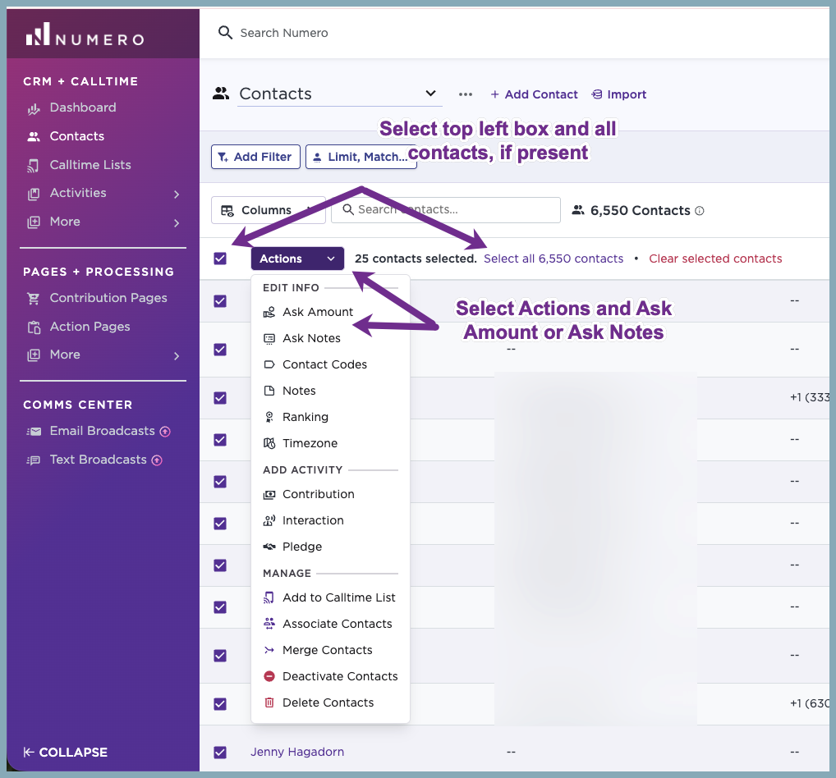This screenshot has height=778, width=836.
Task: Click the search magnifier icon in top bar
Action: pos(225,33)
